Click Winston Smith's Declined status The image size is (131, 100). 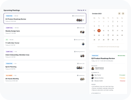pos(122,81)
